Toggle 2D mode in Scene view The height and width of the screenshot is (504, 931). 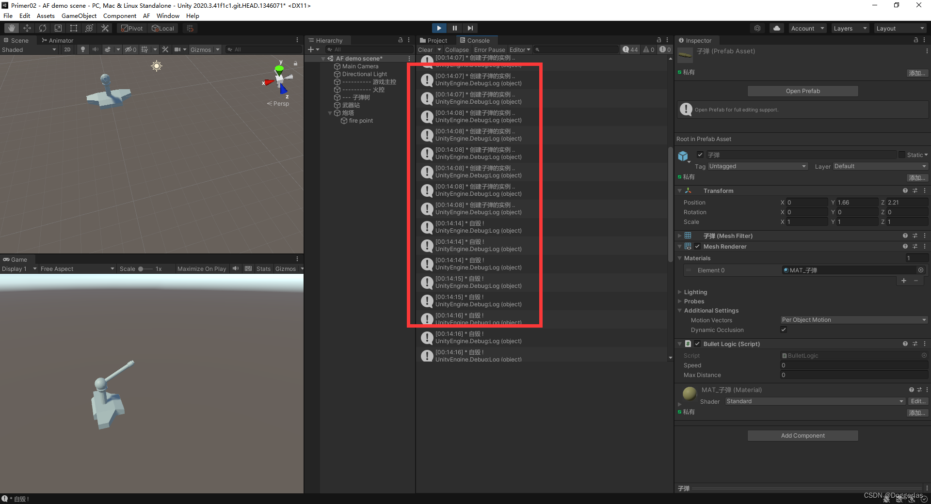click(x=67, y=49)
